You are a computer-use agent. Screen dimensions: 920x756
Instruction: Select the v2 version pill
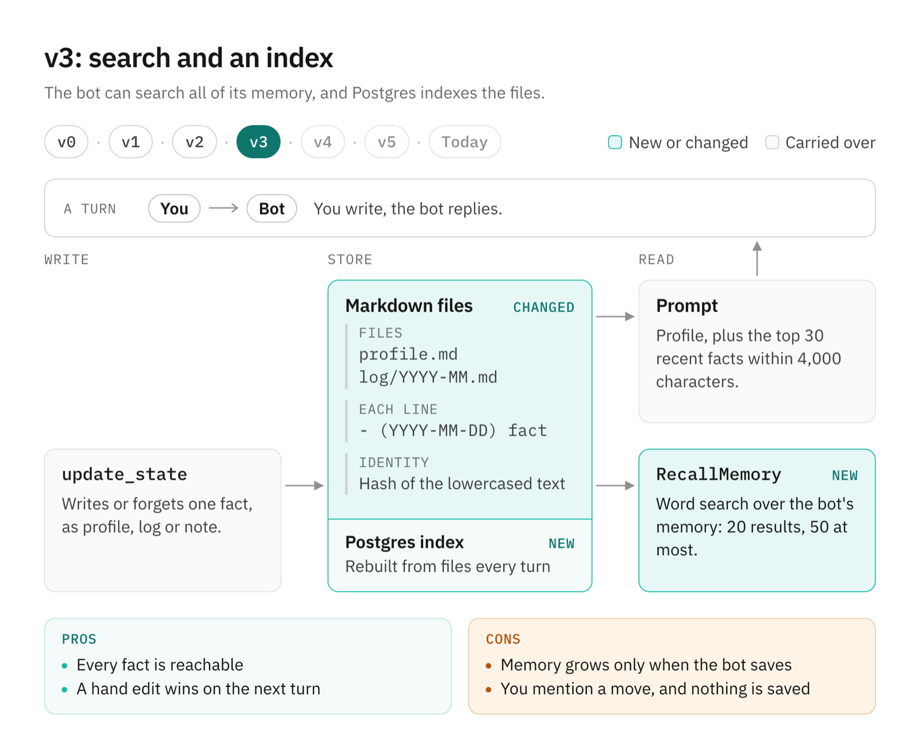point(194,142)
